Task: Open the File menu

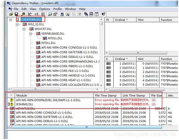Action: (x=16, y=9)
